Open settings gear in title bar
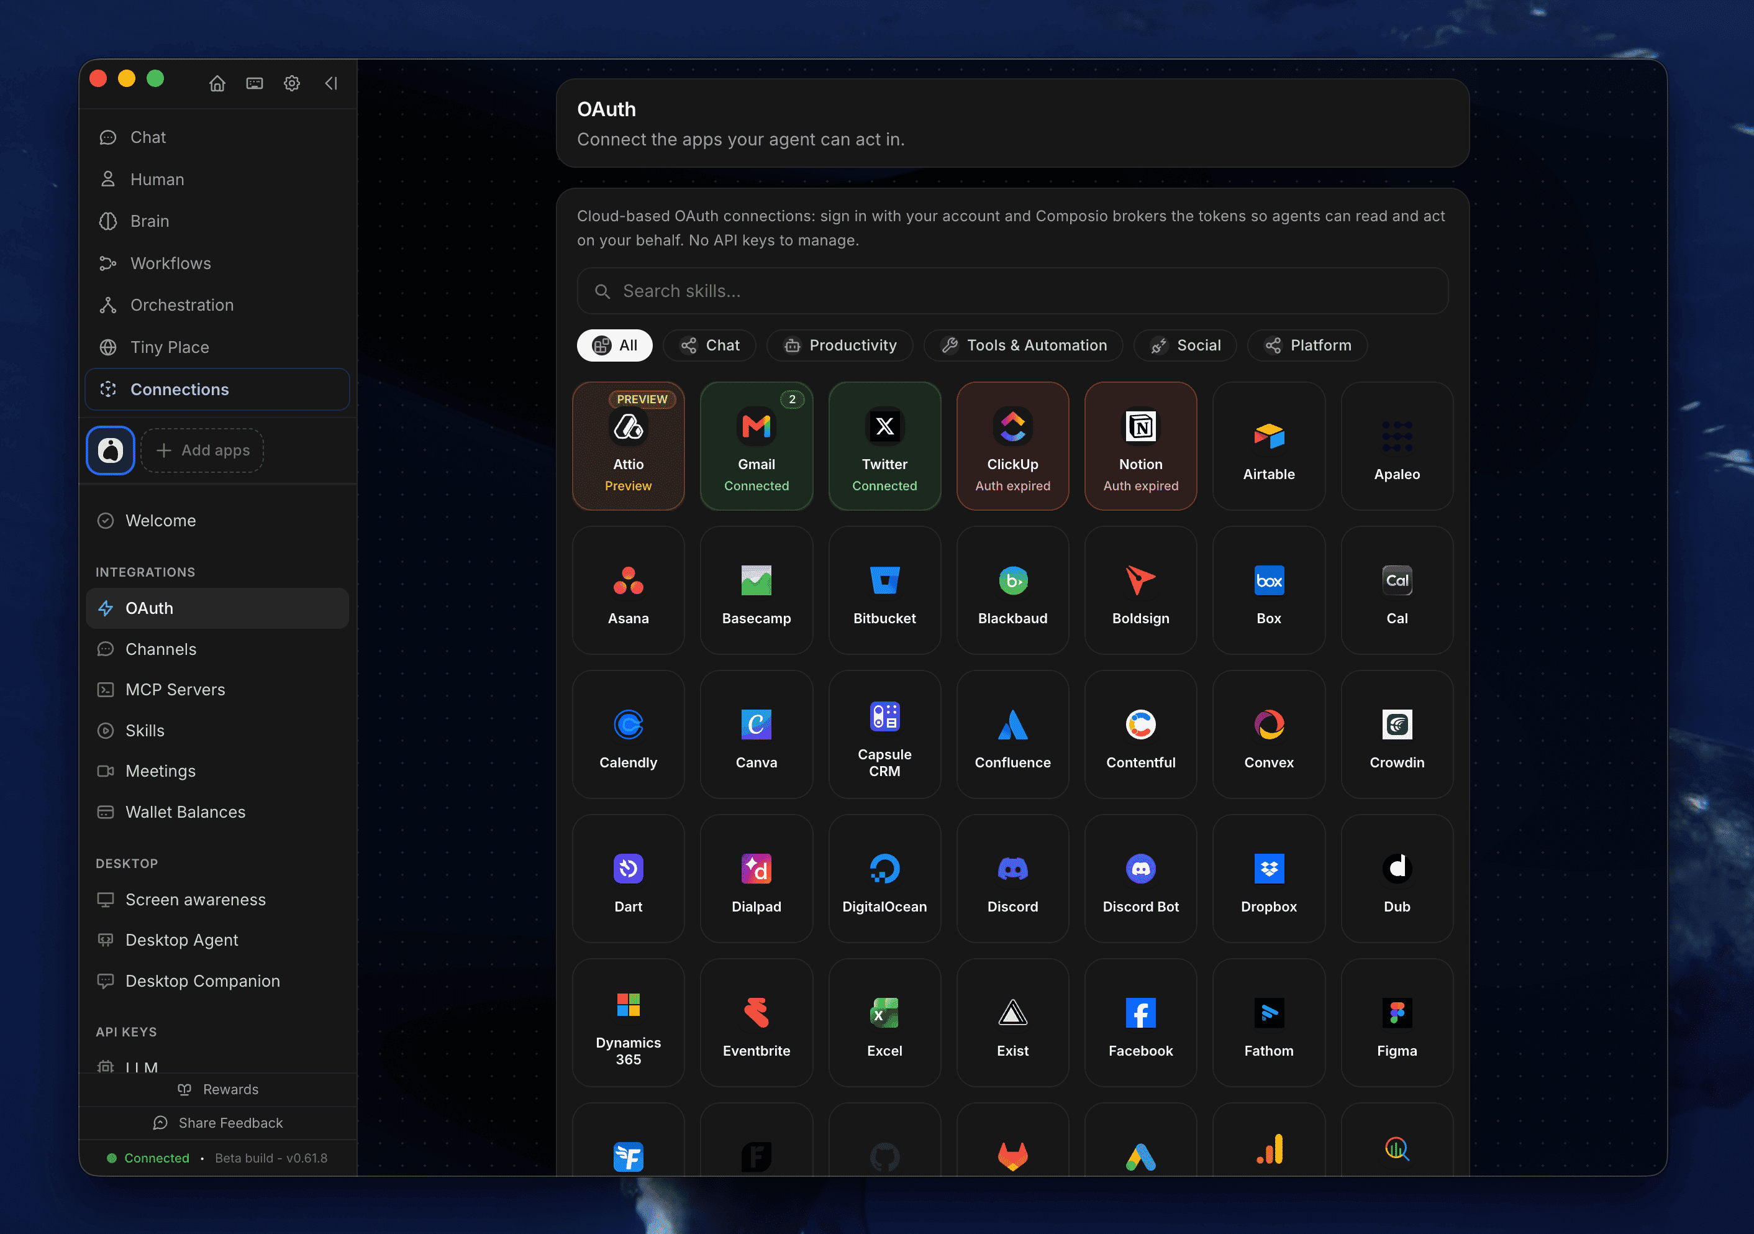1754x1234 pixels. pos(292,83)
